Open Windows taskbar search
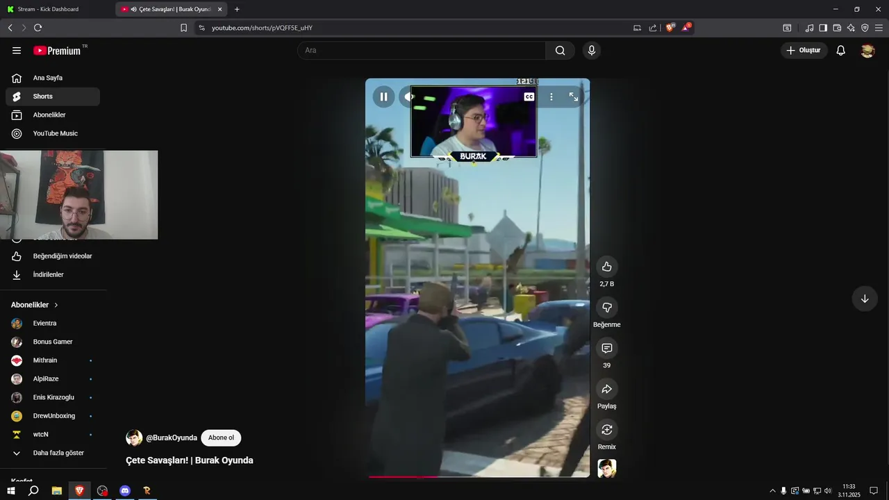This screenshot has height=500, width=889. (33, 490)
